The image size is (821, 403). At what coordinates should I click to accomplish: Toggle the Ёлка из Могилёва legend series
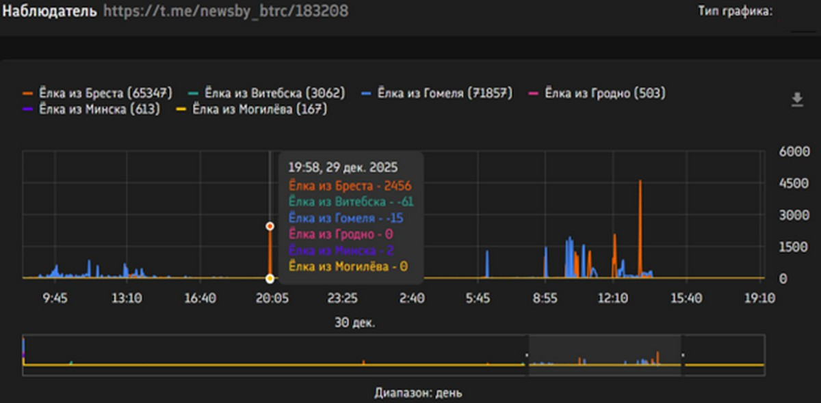click(252, 109)
